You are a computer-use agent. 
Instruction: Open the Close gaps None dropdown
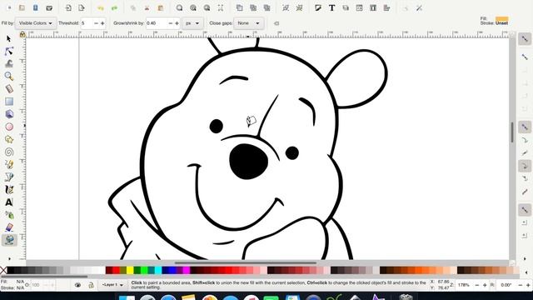248,23
